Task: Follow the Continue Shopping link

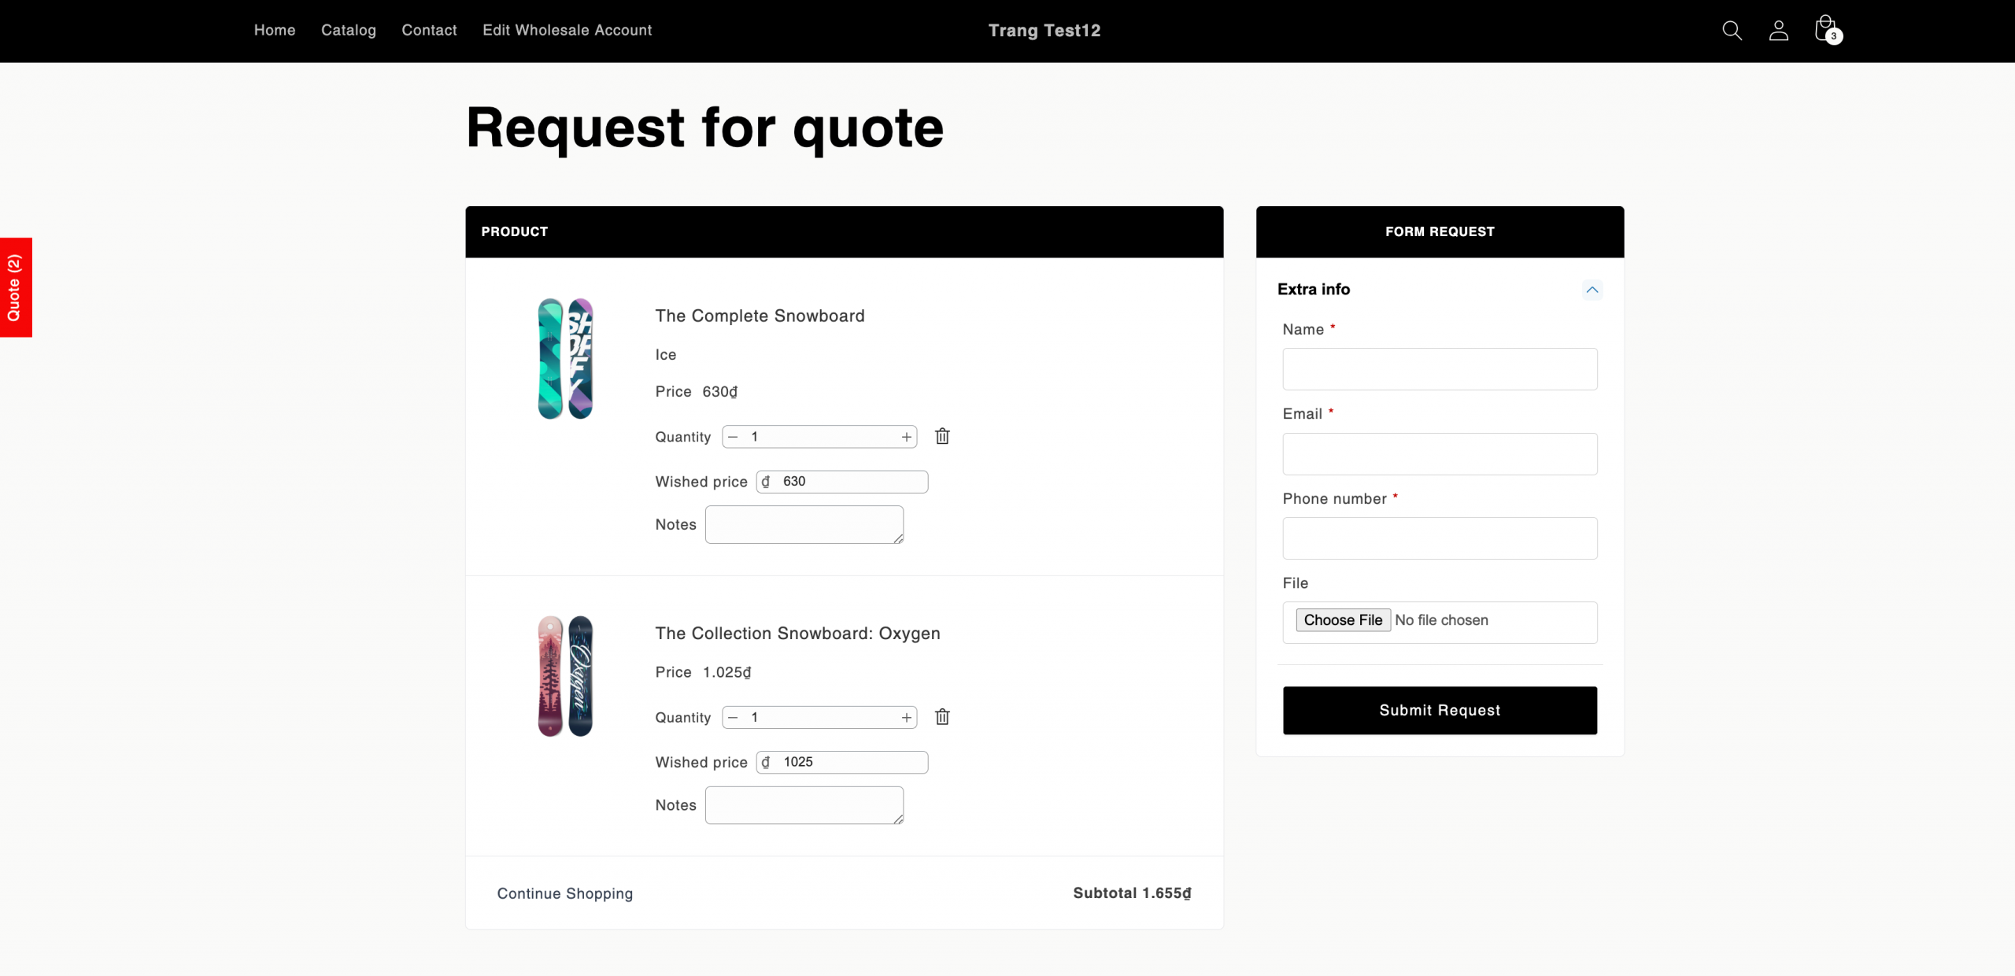Action: click(565, 893)
